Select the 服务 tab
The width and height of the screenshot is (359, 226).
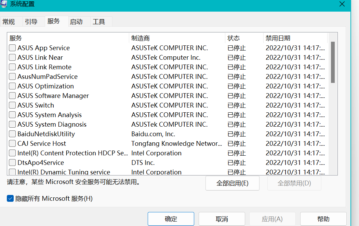56,21
